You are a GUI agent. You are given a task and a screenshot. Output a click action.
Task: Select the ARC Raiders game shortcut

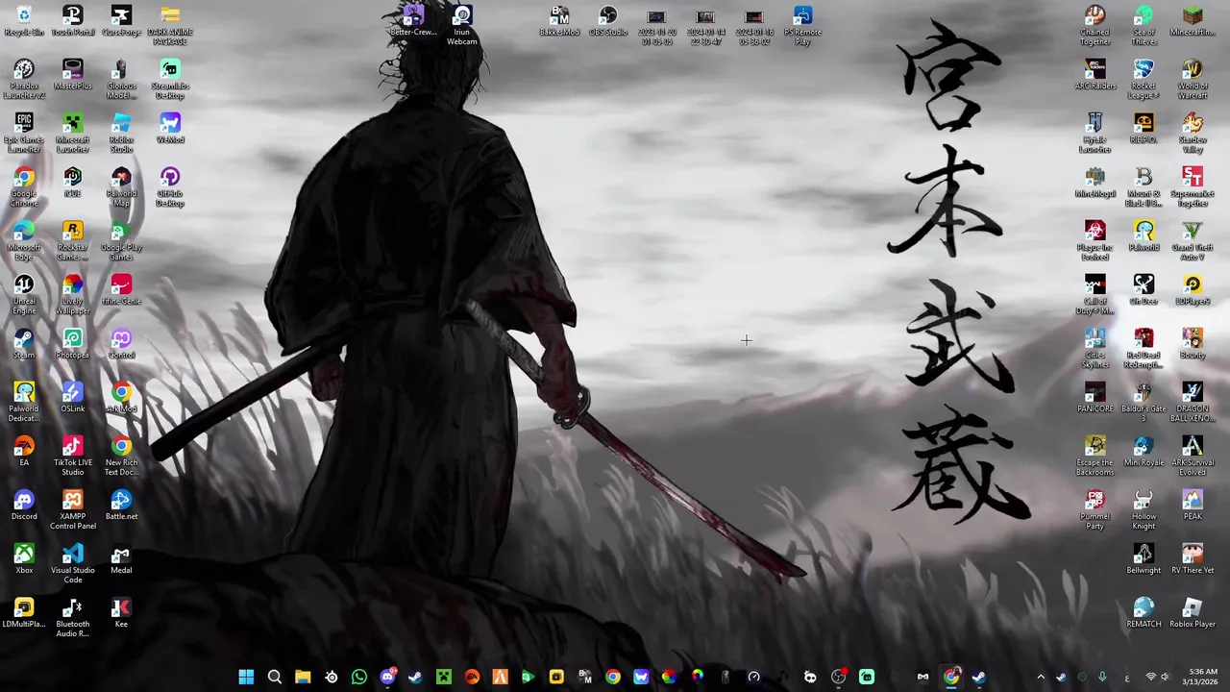coord(1095,75)
